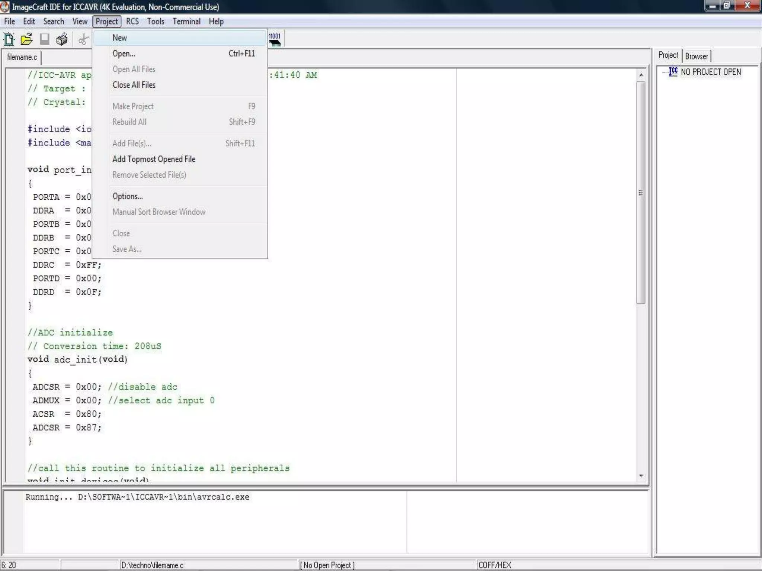Click Make Project menu entry
The height and width of the screenshot is (571, 762).
[x=180, y=106]
